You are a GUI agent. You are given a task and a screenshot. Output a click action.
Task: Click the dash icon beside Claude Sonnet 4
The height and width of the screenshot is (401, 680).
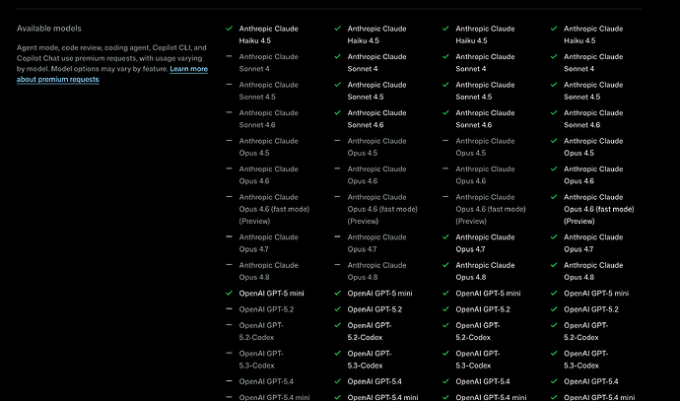pos(229,56)
